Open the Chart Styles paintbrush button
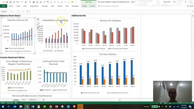194x109 pixels. coord(38,24)
